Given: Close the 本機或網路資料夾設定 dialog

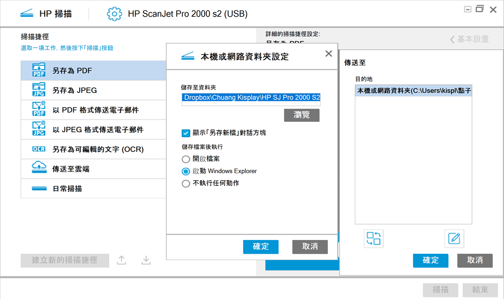Looking at the screenshot, I should coord(328,54).
